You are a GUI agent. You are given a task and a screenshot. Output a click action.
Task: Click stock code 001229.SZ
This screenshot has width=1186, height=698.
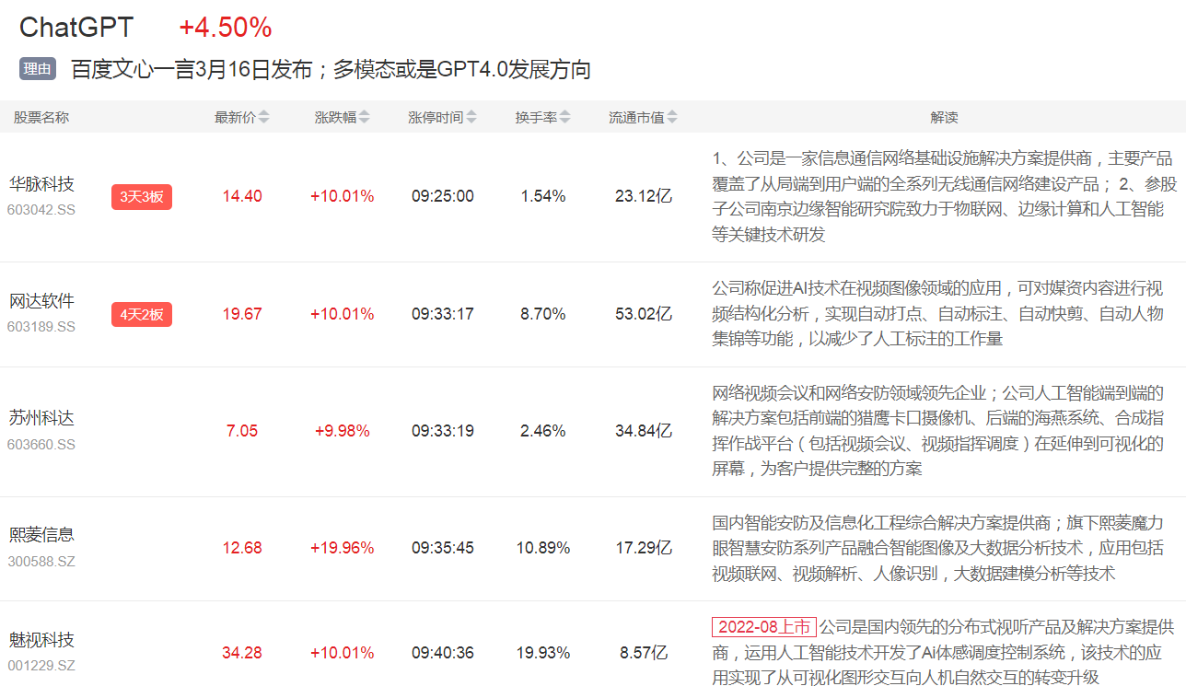pyautogui.click(x=41, y=666)
